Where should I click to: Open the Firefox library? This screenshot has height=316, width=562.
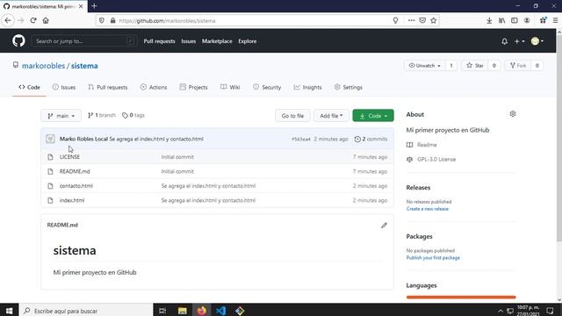pyautogui.click(x=501, y=20)
